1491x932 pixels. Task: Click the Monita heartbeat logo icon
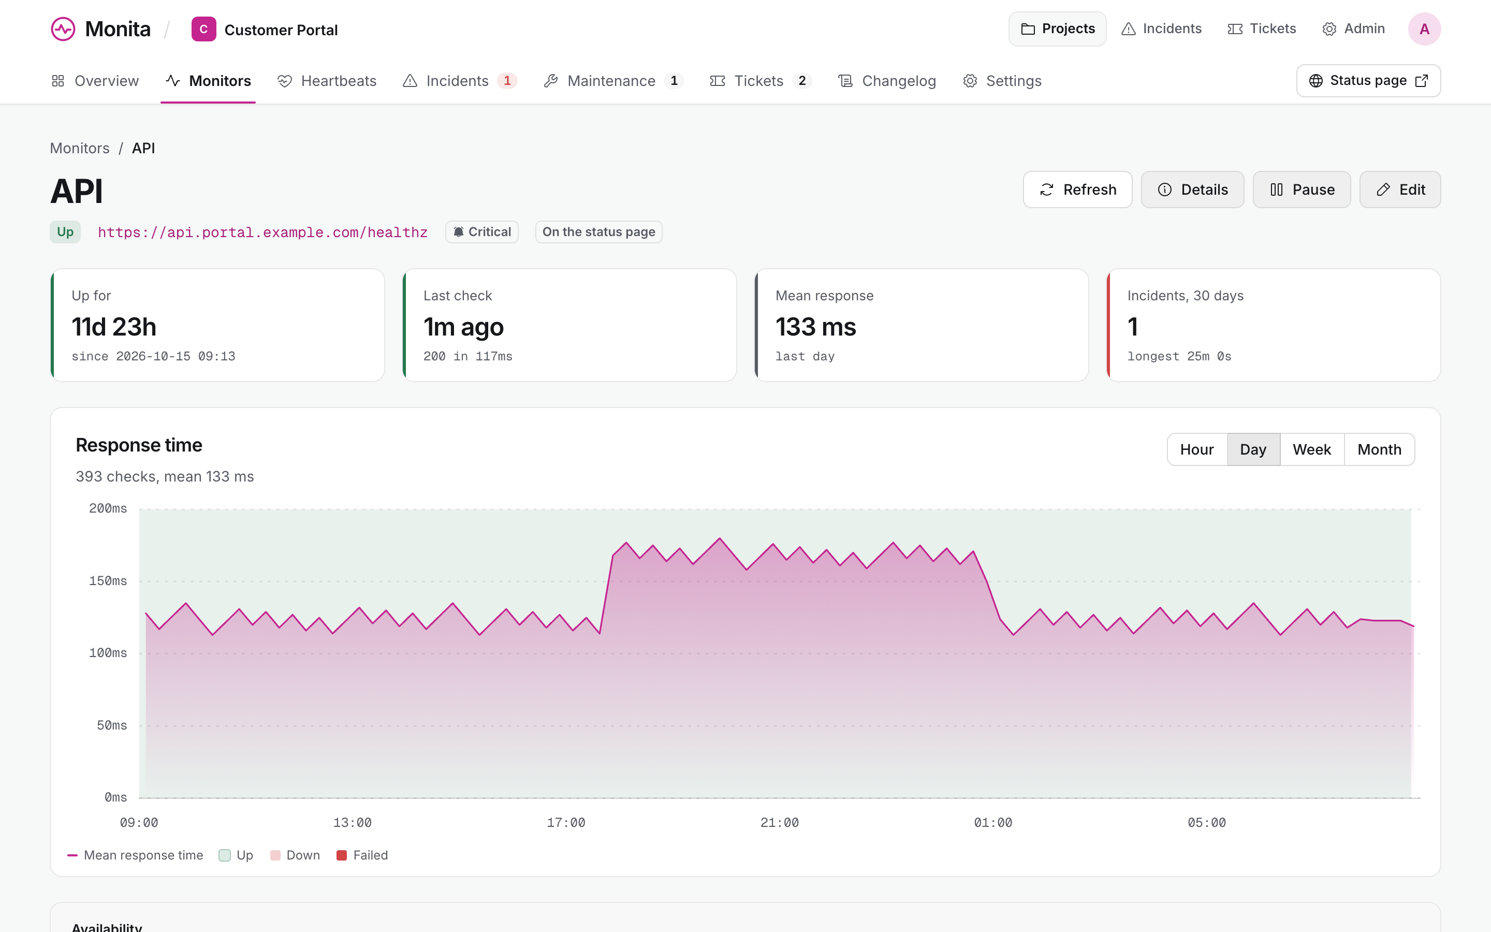click(x=63, y=29)
